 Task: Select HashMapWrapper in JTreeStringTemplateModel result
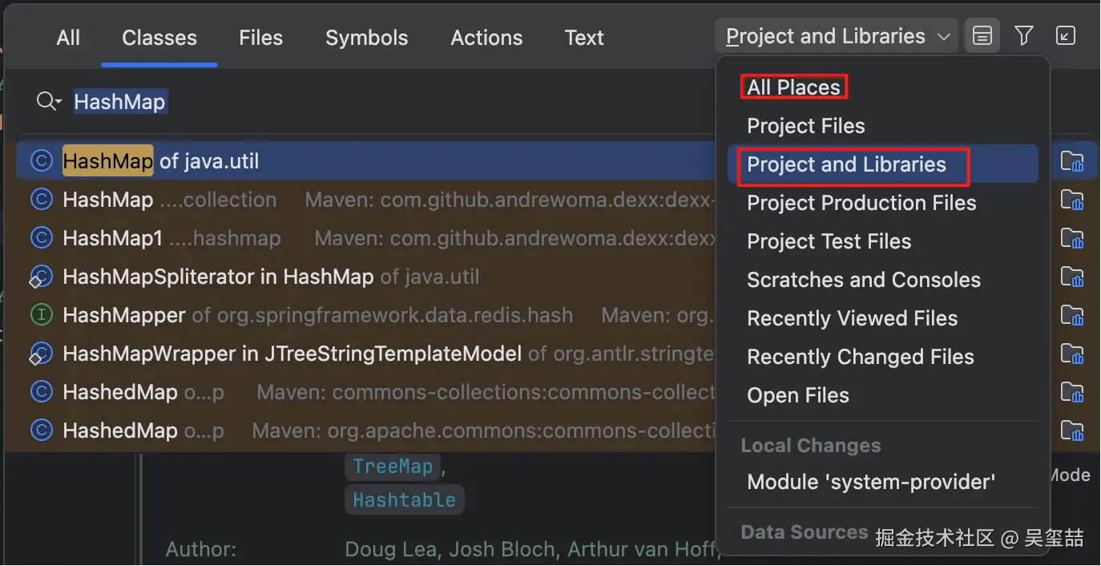tap(292, 354)
